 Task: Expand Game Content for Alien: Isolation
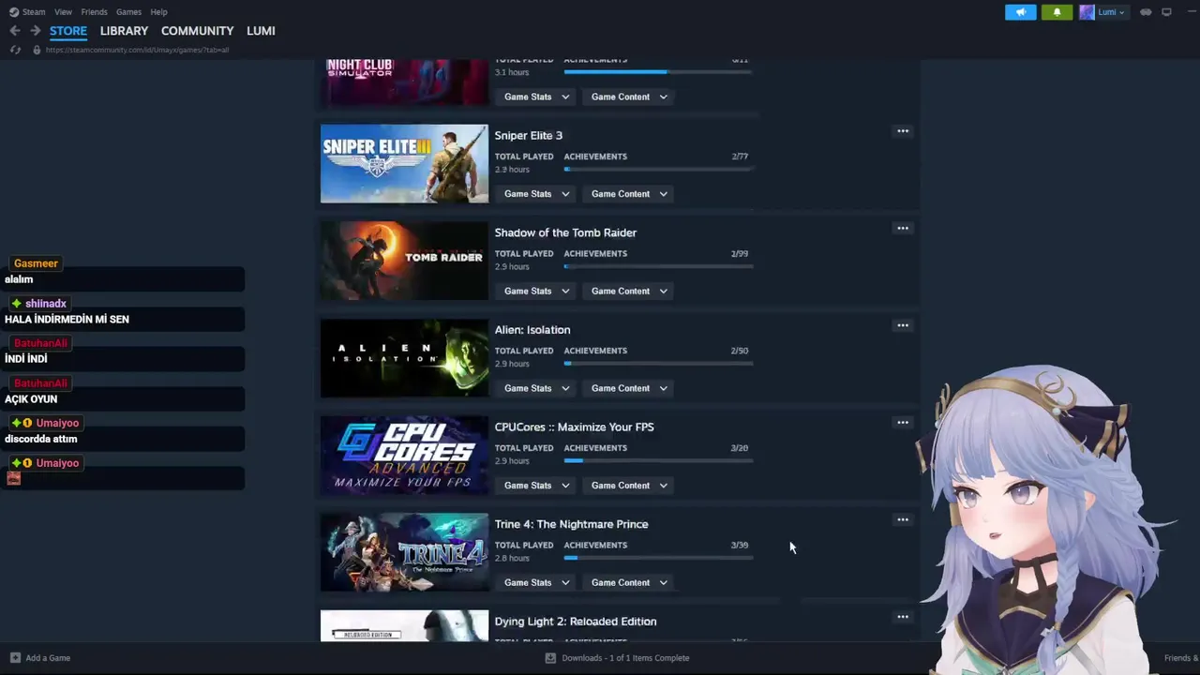coord(629,388)
